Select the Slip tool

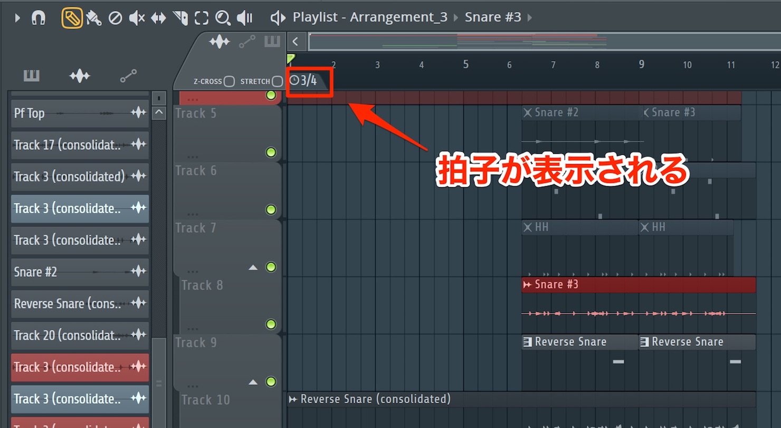coord(158,18)
